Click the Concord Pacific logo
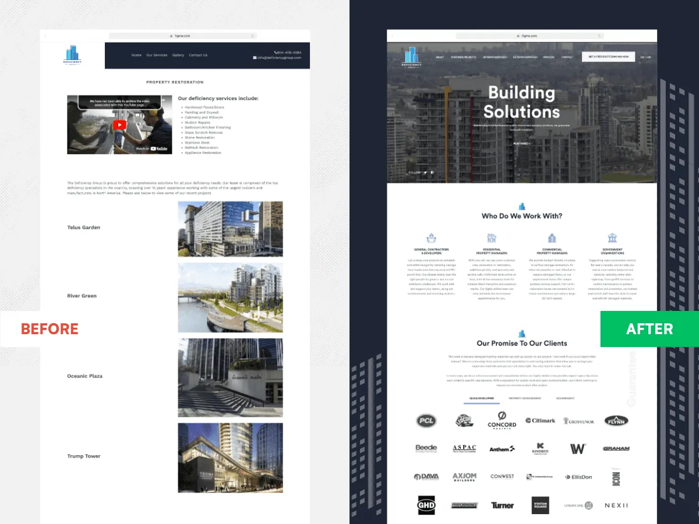699x524 pixels. (x=502, y=420)
